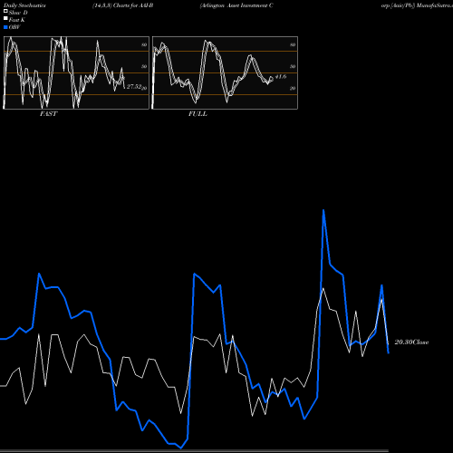Click the lowest trough of the blue OBV line

(181, 448)
